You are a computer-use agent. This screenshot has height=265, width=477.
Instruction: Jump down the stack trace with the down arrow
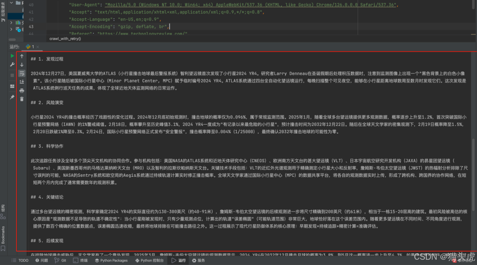pyautogui.click(x=22, y=64)
